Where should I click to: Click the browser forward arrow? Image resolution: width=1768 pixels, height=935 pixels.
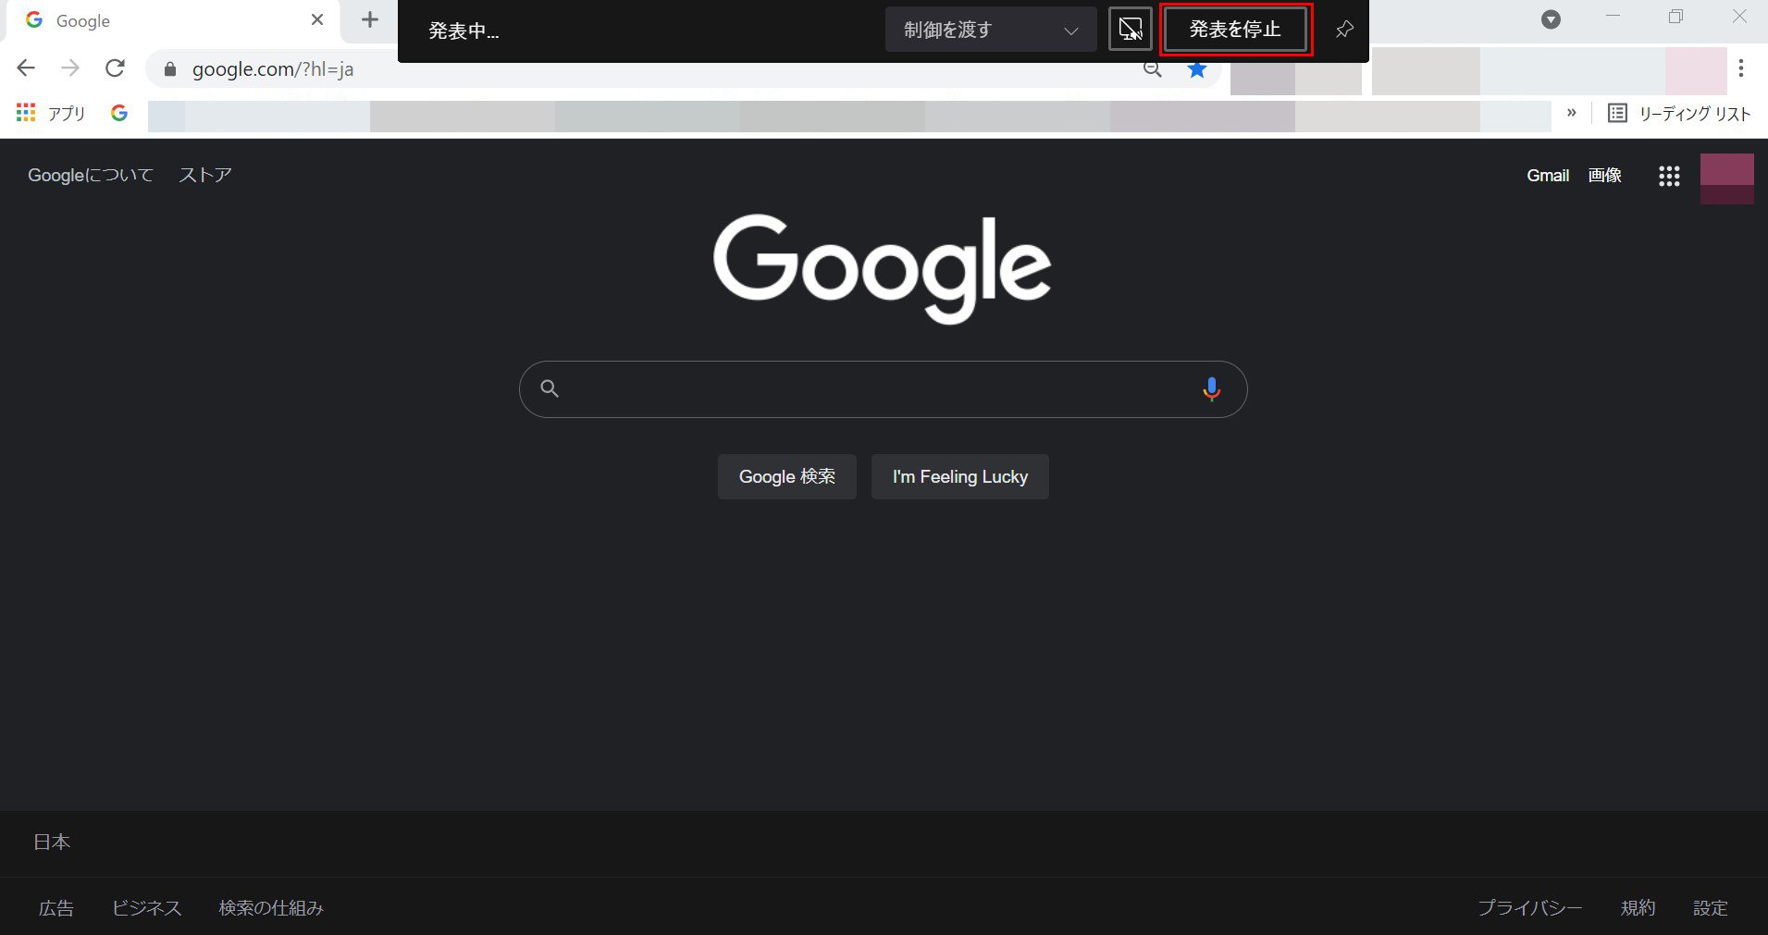70,68
